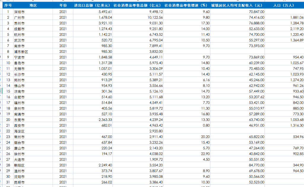Select the 地区 column header
304x187 pixels.
(33, 5)
